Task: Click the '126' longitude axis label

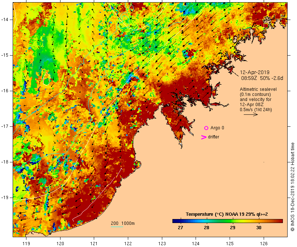Action: coord(264,243)
